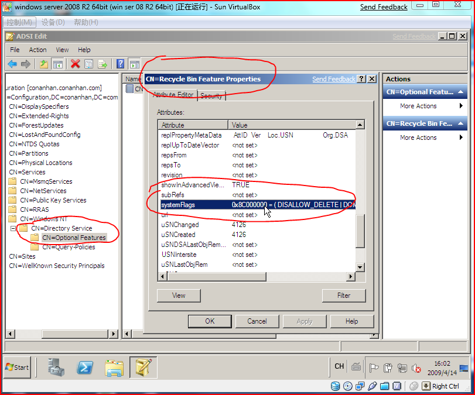
Task: Click the red X Delete toolbar icon
Action: 75,64
